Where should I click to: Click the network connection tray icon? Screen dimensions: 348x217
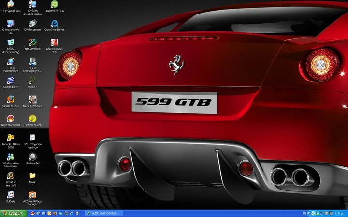[x=322, y=213]
